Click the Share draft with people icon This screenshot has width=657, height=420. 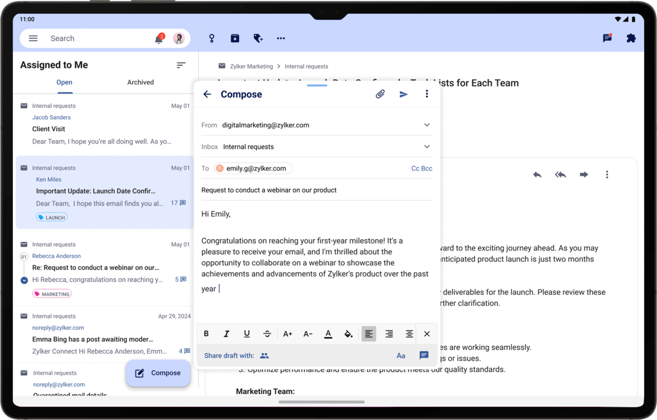(x=264, y=356)
